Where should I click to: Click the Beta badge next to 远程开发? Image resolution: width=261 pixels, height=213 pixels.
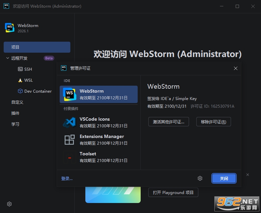(x=49, y=58)
